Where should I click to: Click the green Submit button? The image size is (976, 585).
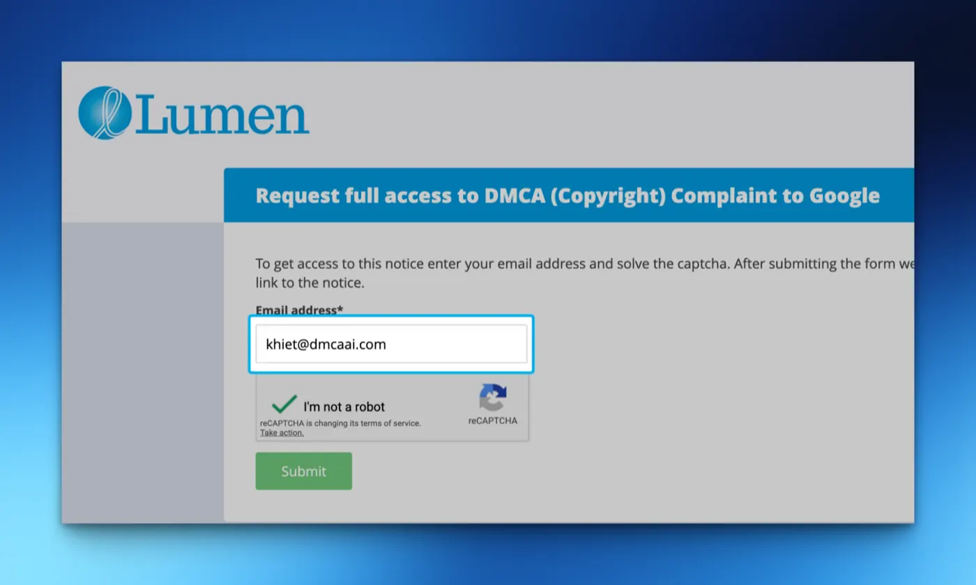click(x=303, y=471)
